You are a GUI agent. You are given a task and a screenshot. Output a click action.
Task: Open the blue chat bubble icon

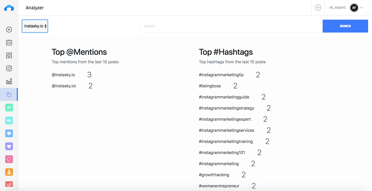point(9,133)
